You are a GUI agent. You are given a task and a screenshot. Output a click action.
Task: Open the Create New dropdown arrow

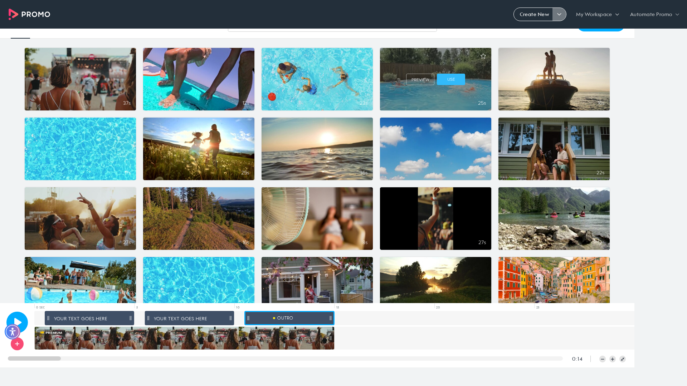pyautogui.click(x=559, y=14)
